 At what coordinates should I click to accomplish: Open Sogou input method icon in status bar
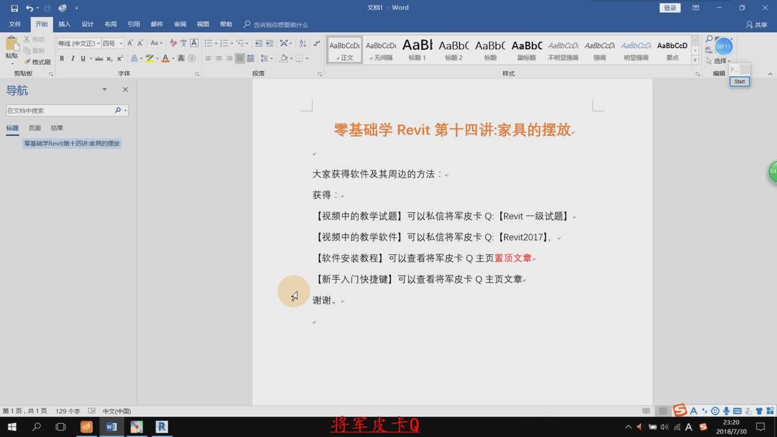680,410
